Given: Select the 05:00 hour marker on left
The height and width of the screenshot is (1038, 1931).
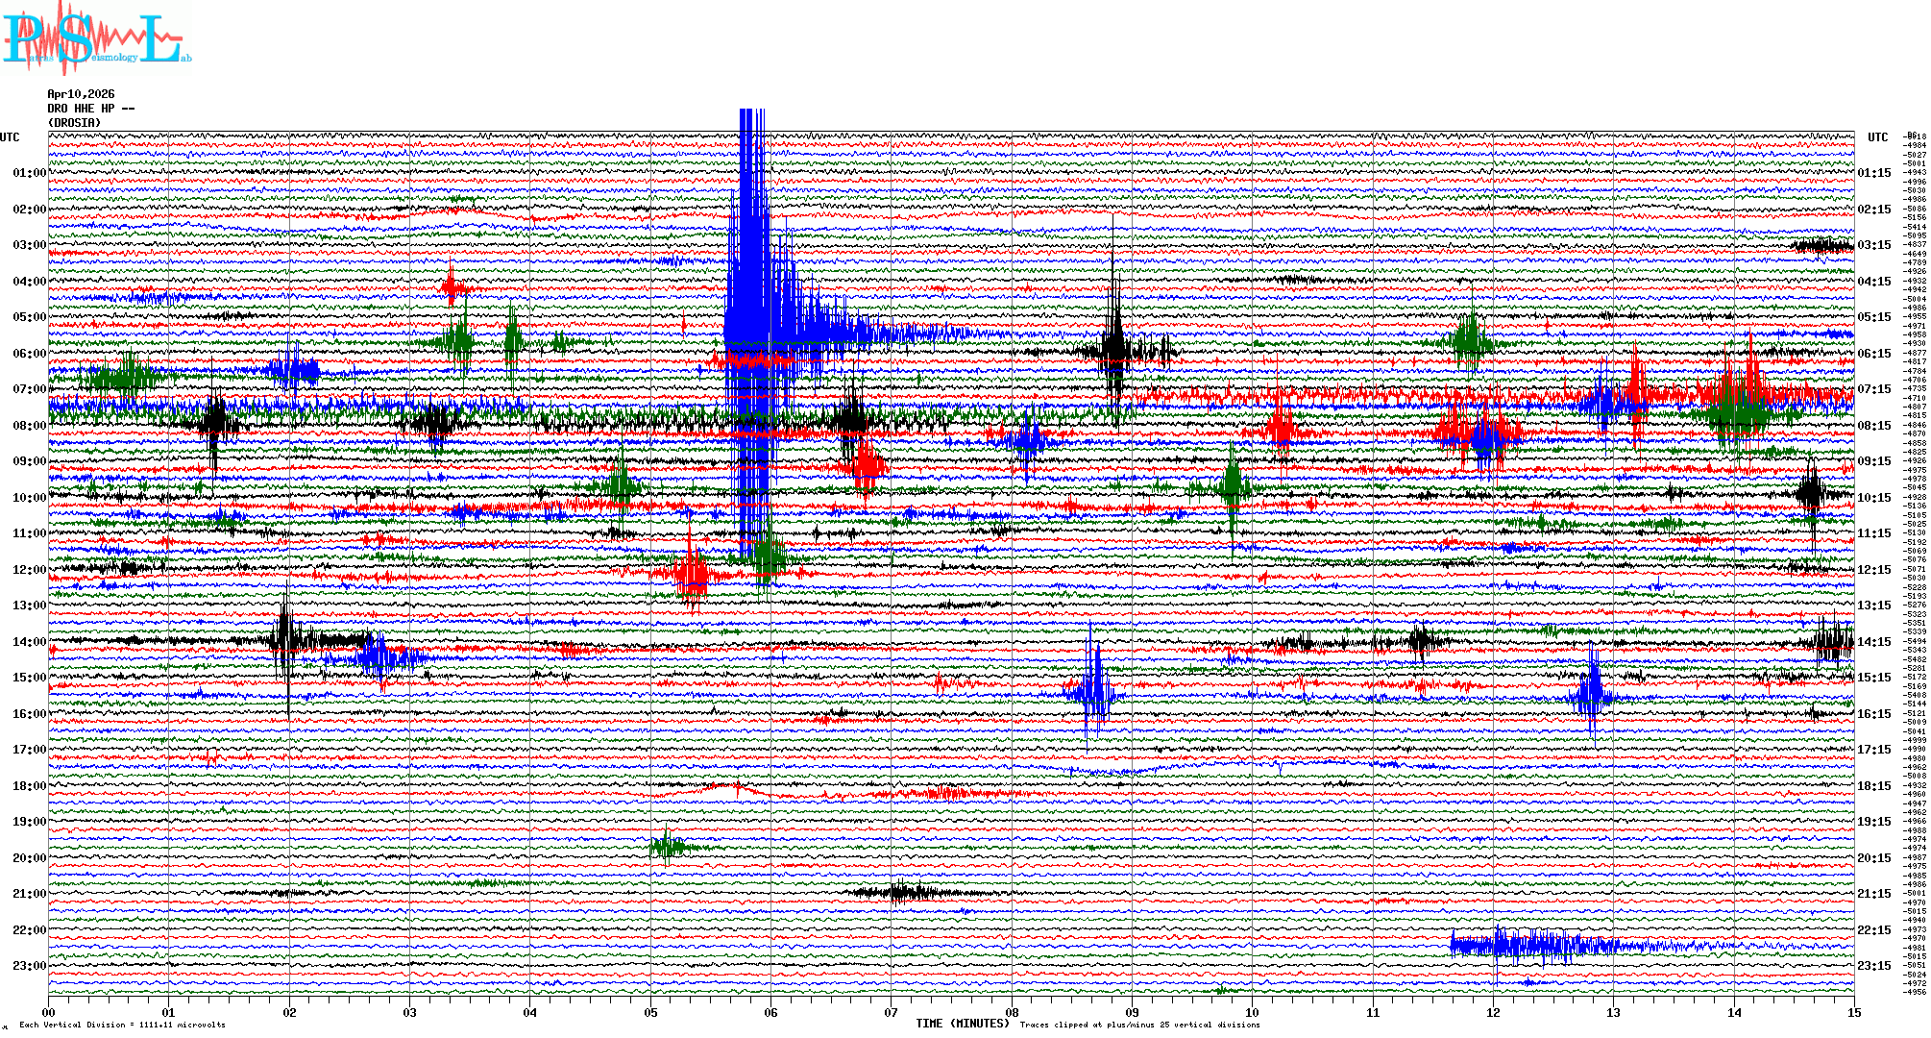Looking at the screenshot, I should (x=29, y=317).
